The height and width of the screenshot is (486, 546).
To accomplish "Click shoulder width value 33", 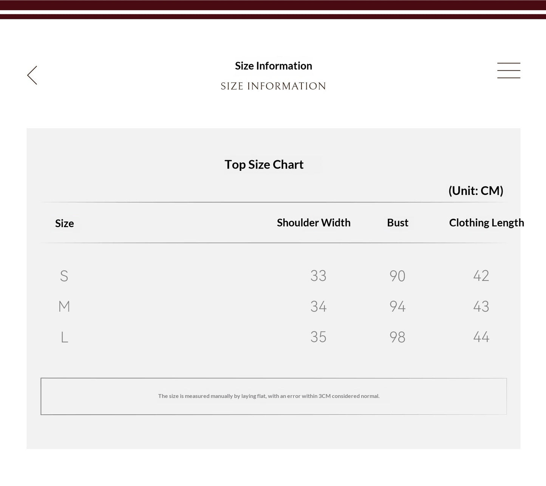I will tap(318, 276).
